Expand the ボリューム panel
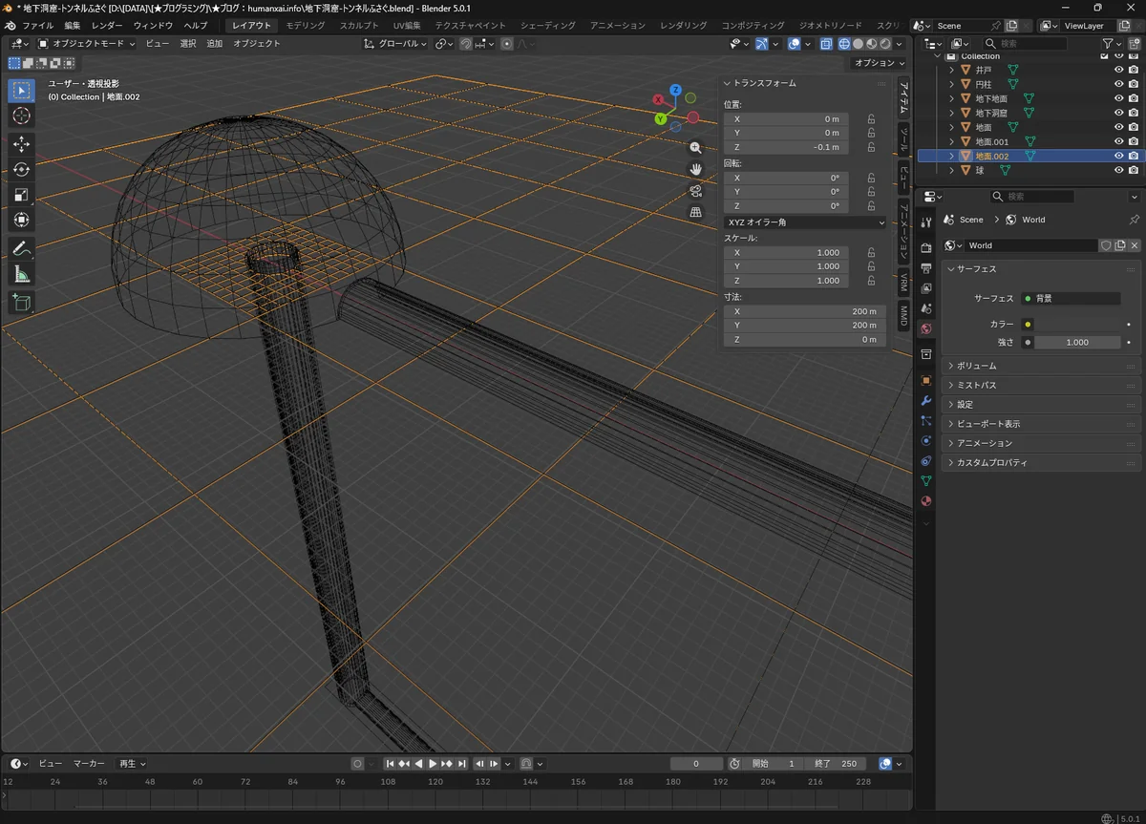Image resolution: width=1146 pixels, height=824 pixels. pyautogui.click(x=976, y=366)
